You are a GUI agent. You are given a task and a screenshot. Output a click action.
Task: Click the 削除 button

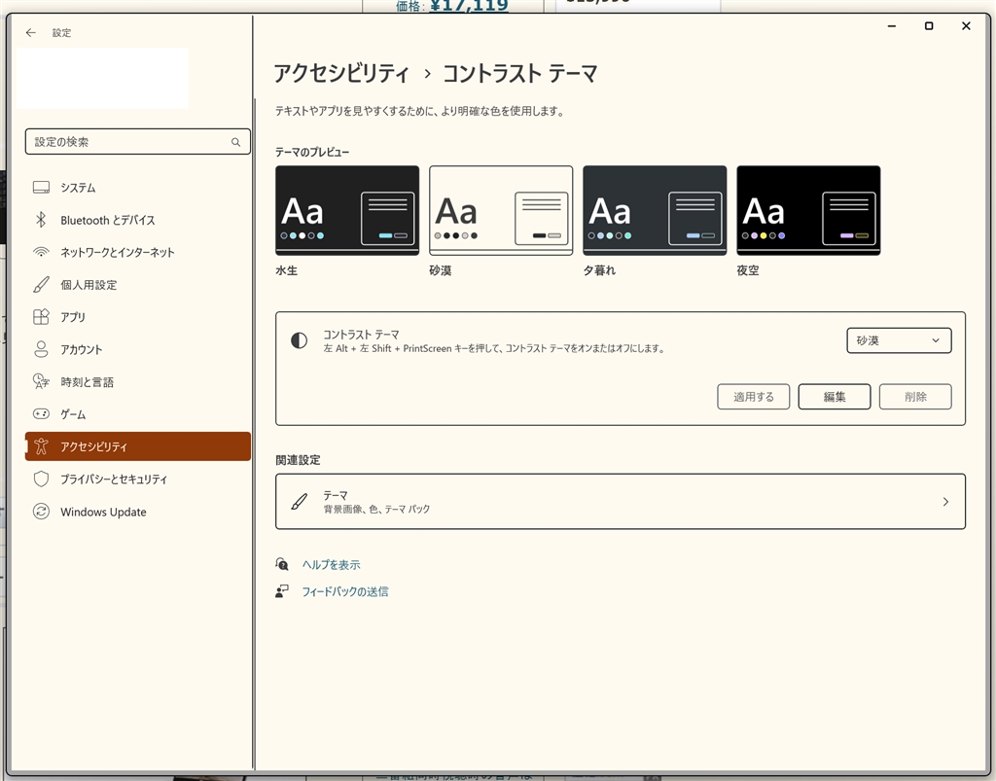click(x=915, y=397)
